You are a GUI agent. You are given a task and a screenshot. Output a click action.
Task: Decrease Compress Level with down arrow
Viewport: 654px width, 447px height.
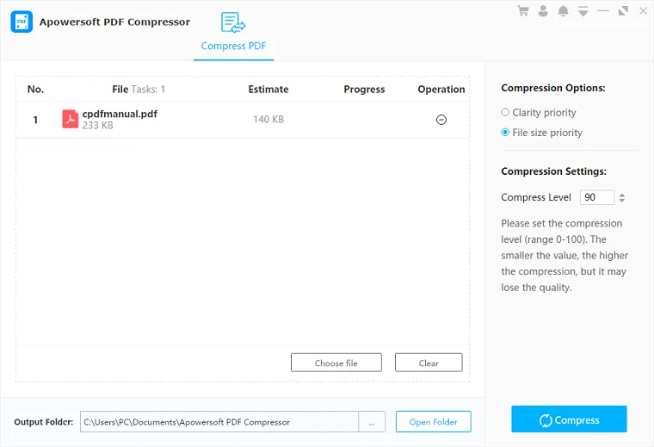pyautogui.click(x=622, y=201)
